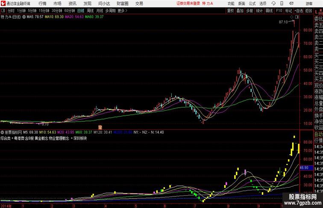323x208 pixels.
Task: Click the 物业管理概念 concept label
Action: pos(59,138)
